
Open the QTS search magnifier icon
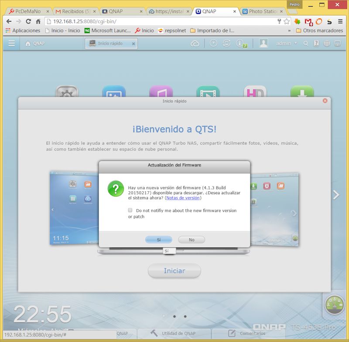point(306,43)
